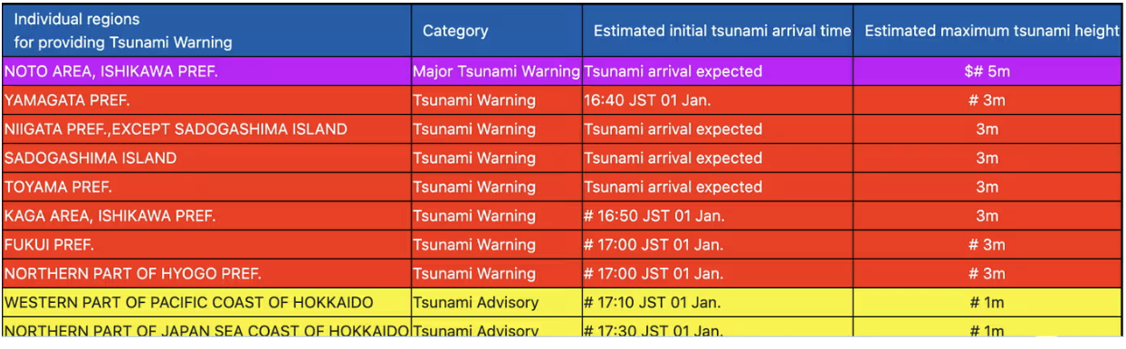Select the TOYAMA PREF. row

[x=563, y=187]
